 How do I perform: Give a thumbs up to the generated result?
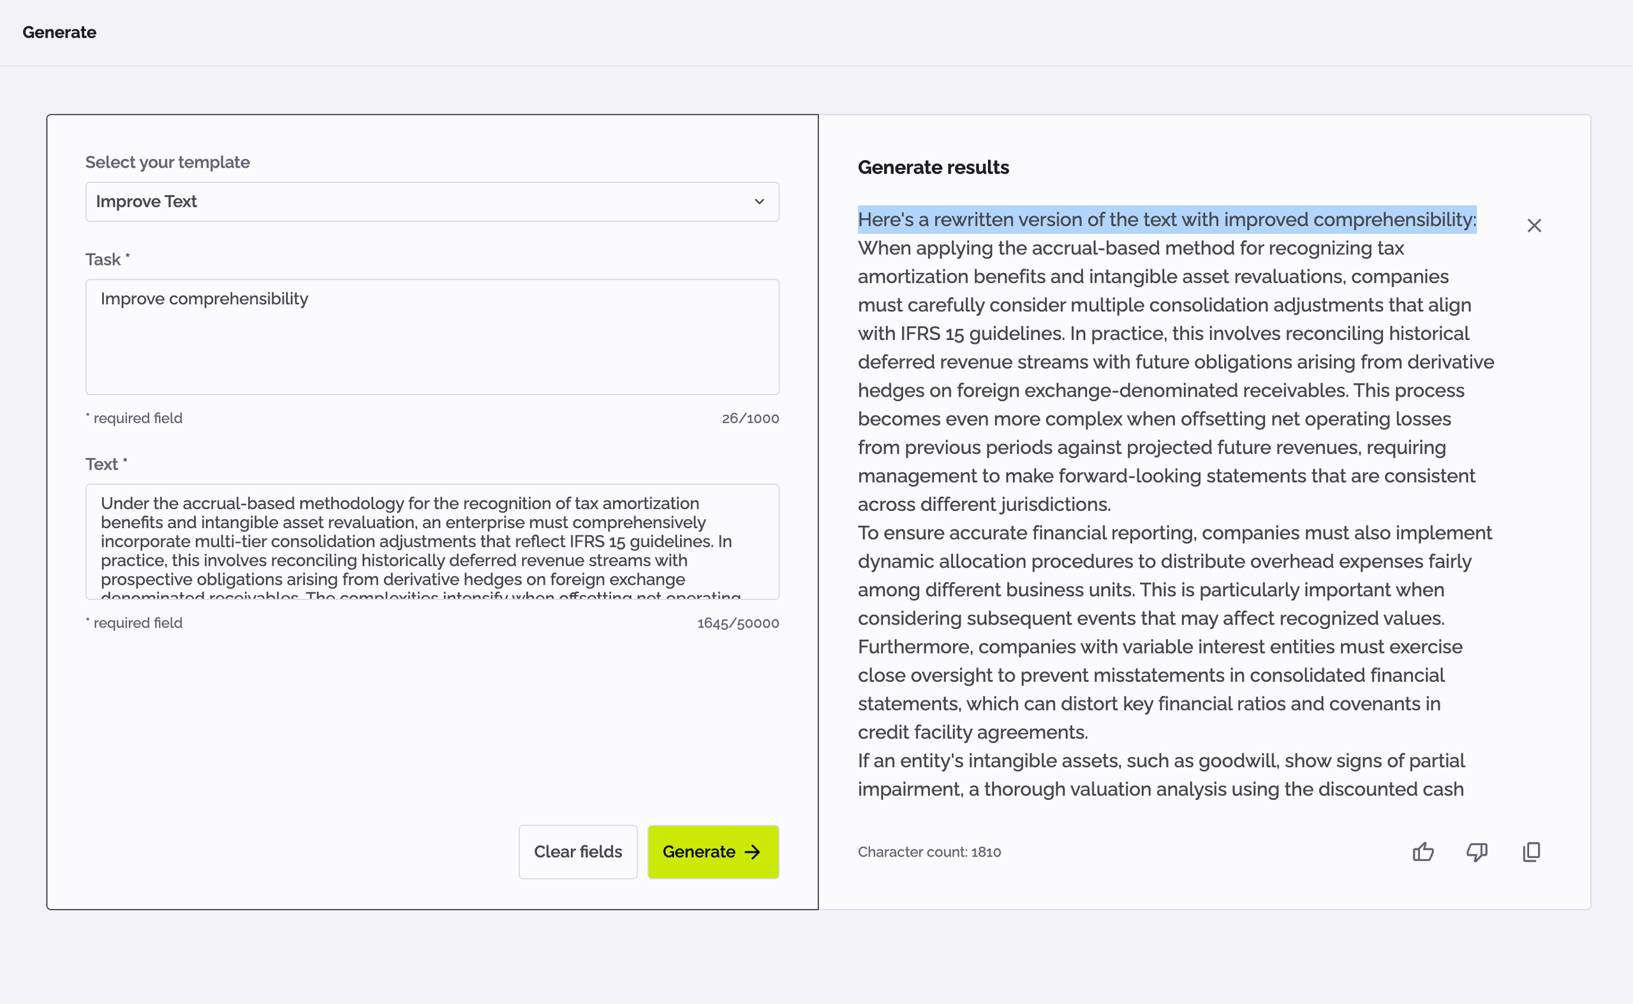[x=1423, y=852]
